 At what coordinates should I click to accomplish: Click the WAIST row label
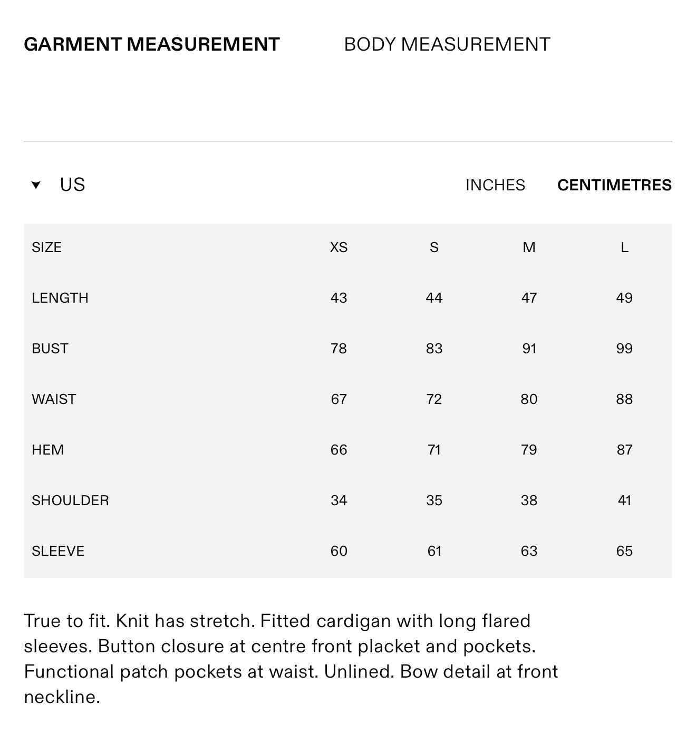pos(54,399)
